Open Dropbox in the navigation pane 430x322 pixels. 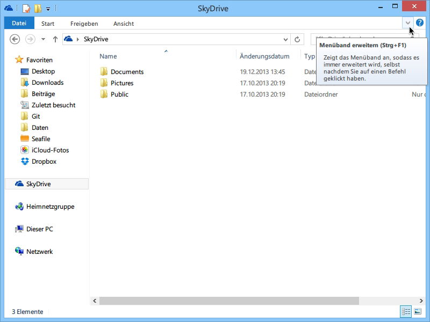coord(44,162)
